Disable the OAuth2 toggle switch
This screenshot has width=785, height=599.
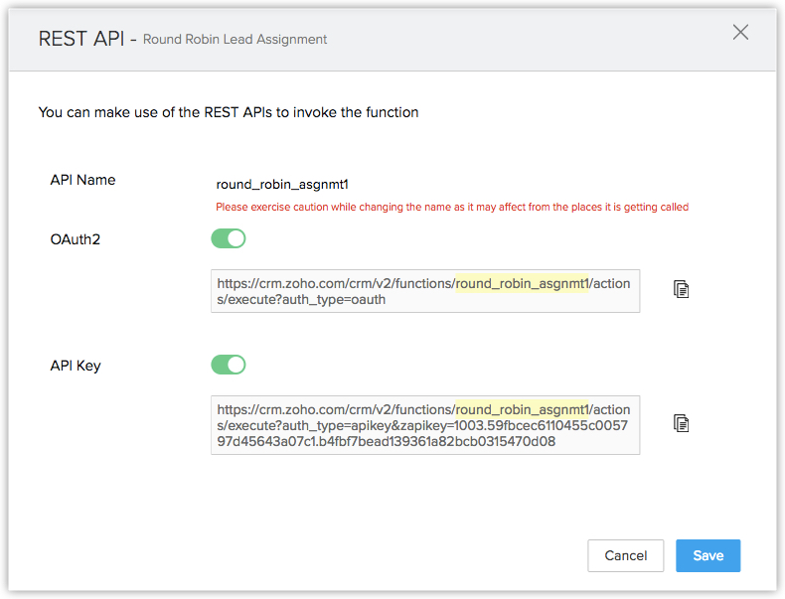click(229, 238)
